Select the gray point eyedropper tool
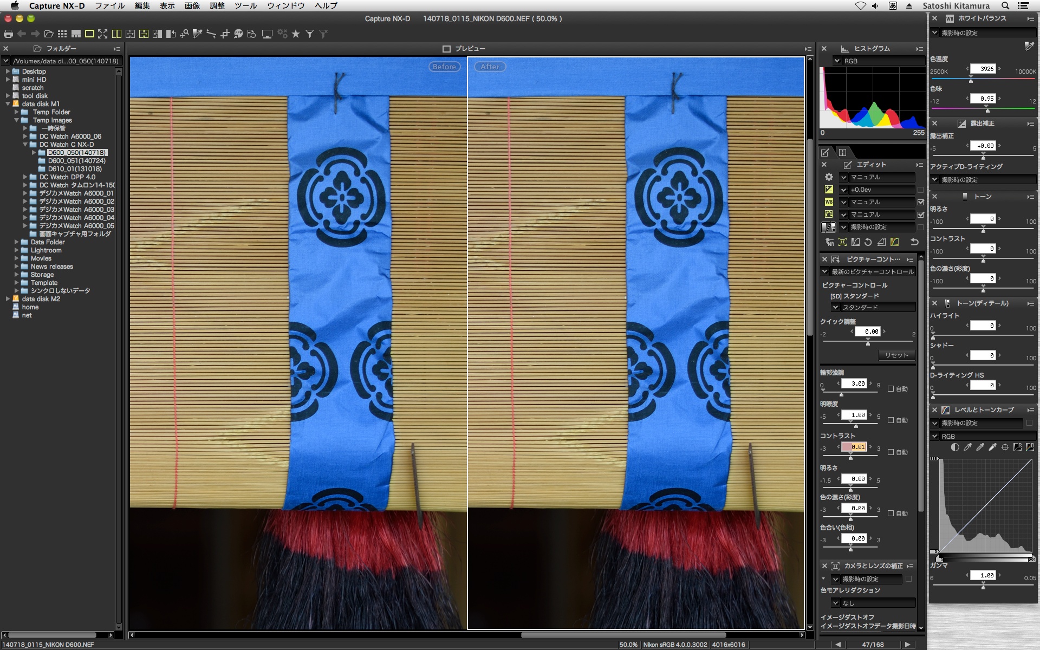This screenshot has height=650, width=1040. (x=198, y=34)
